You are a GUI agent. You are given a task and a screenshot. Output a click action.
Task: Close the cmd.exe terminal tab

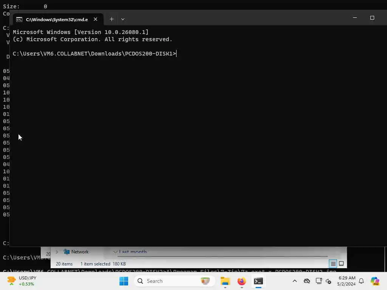coord(96,19)
